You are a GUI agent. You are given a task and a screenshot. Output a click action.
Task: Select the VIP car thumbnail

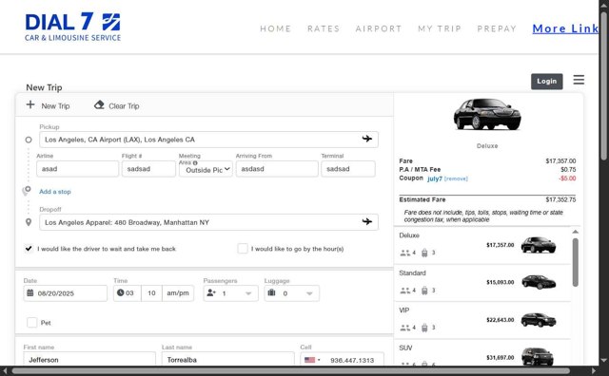click(x=539, y=320)
